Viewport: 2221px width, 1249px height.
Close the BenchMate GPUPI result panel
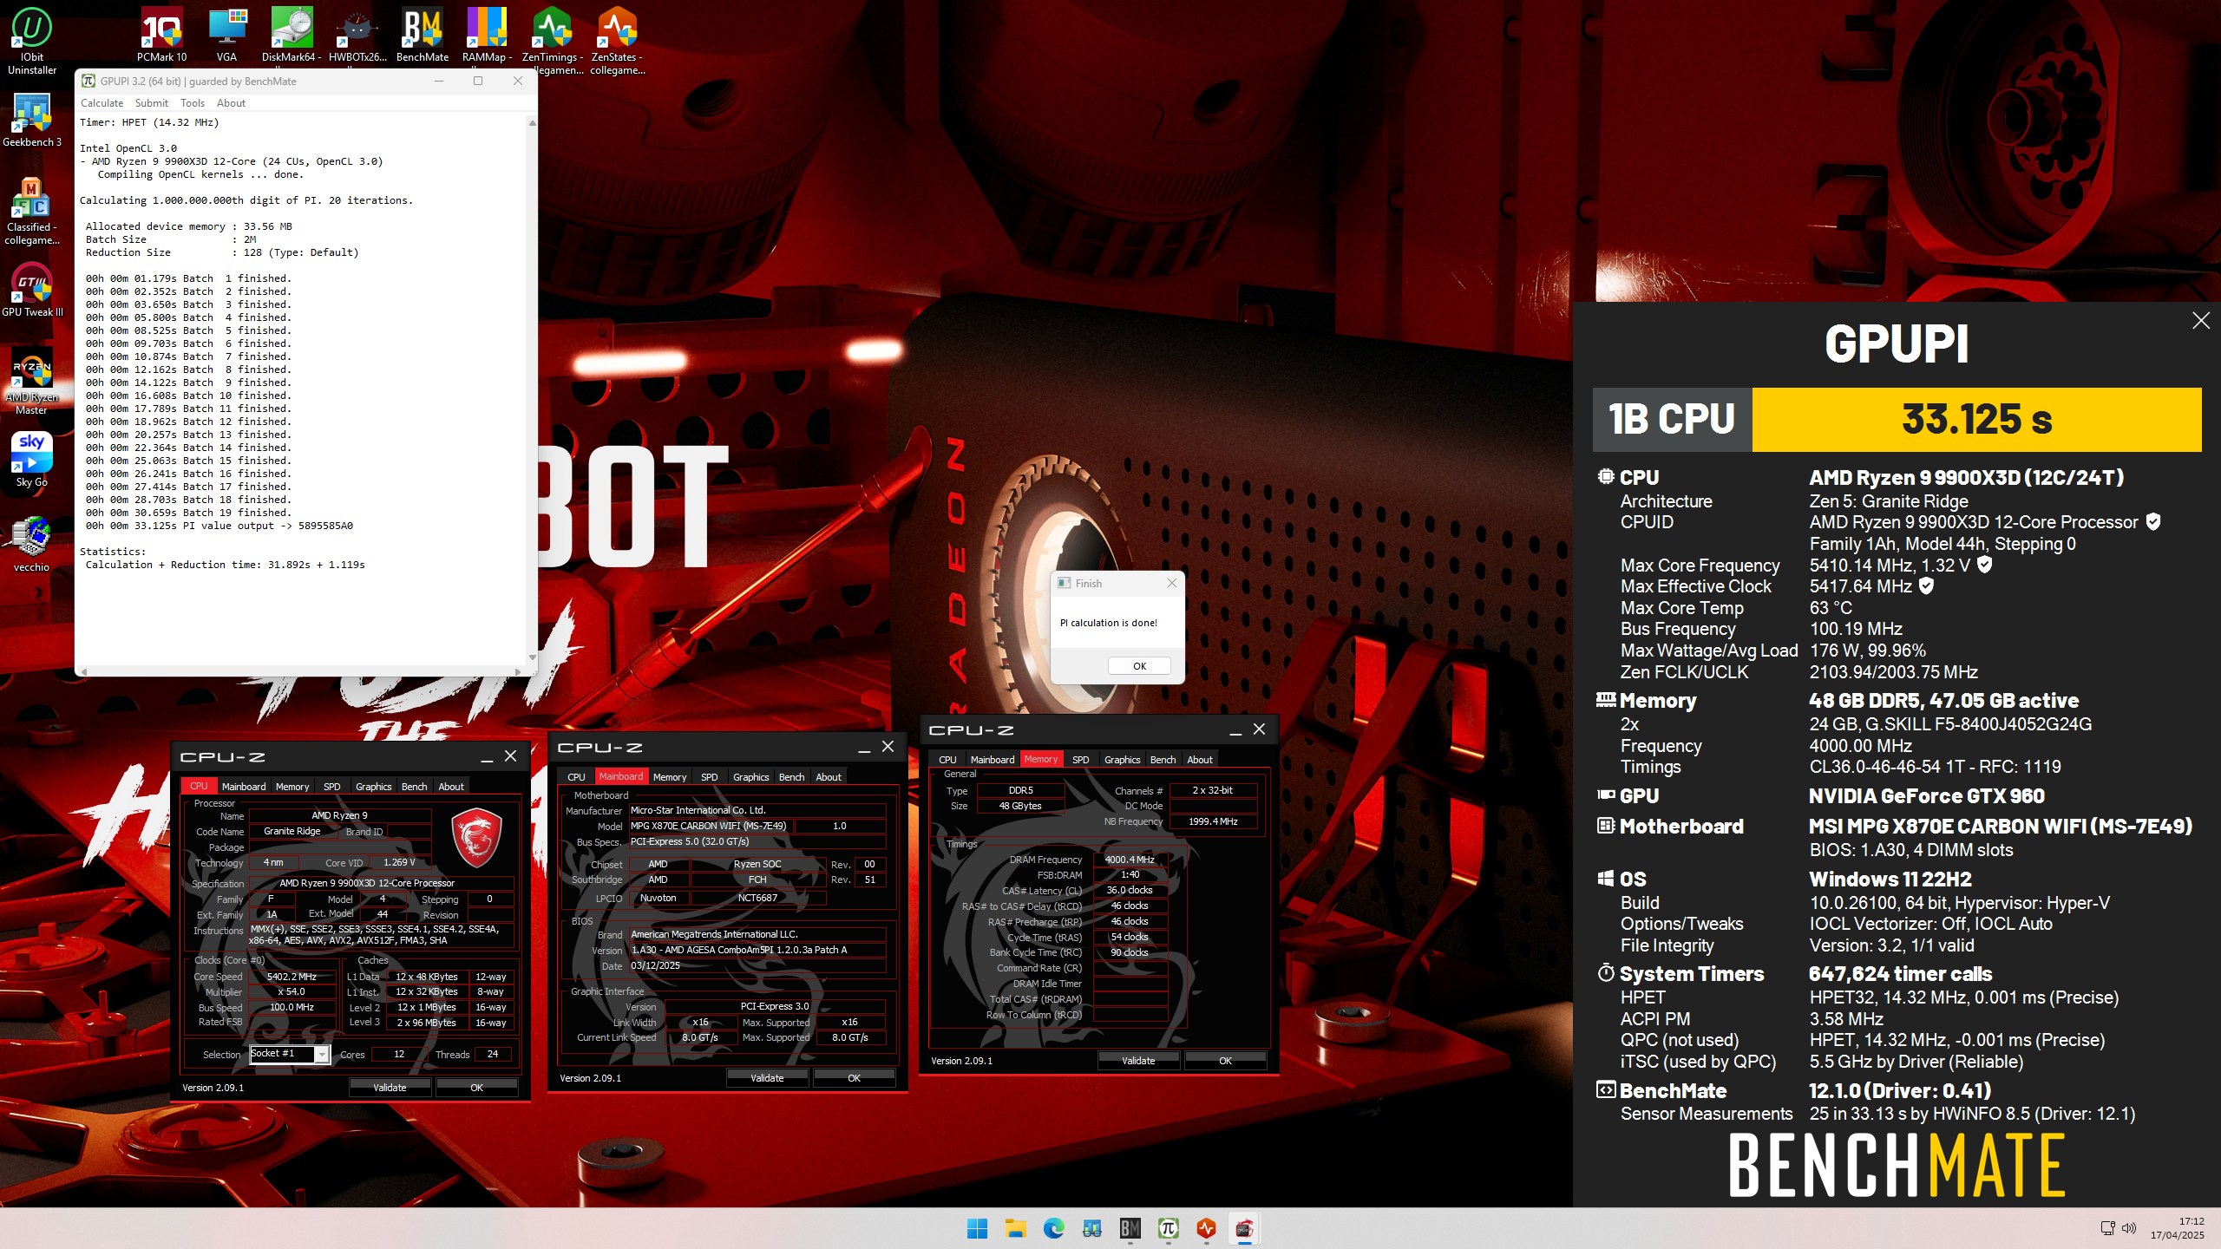(2201, 321)
